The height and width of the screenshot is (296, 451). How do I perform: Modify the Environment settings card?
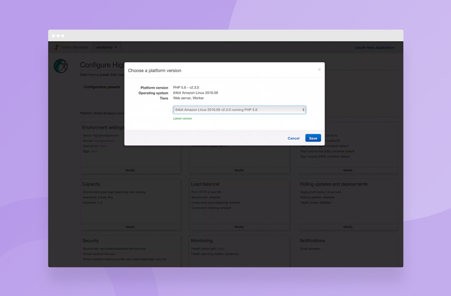click(130, 170)
